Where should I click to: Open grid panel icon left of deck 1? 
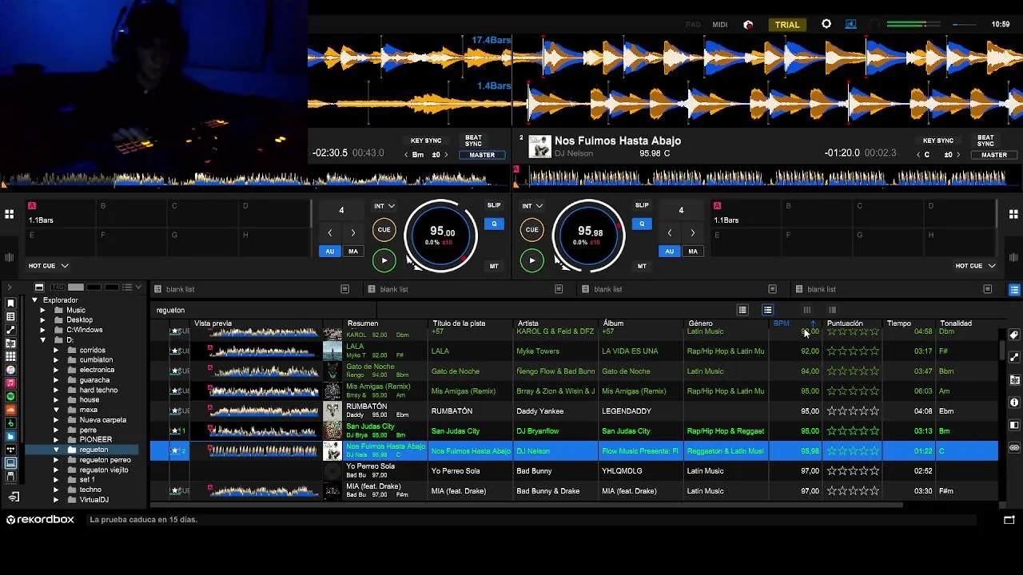tap(9, 214)
